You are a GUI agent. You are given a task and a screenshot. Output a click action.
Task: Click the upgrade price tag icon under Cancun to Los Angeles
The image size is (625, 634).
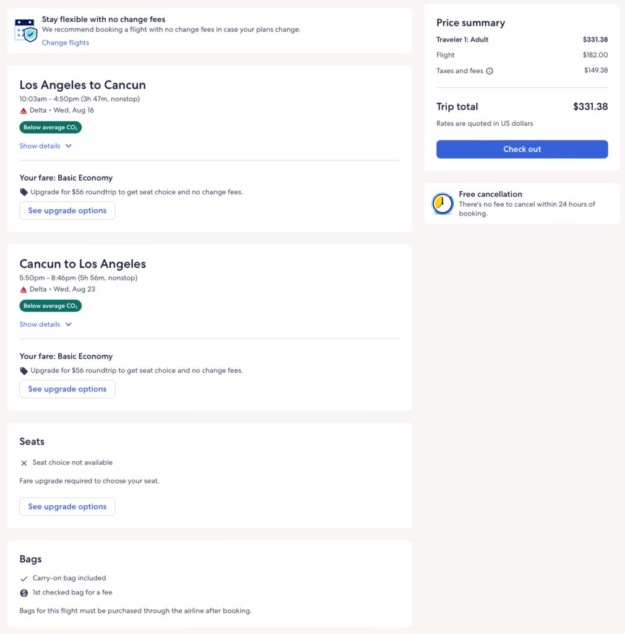pos(24,371)
